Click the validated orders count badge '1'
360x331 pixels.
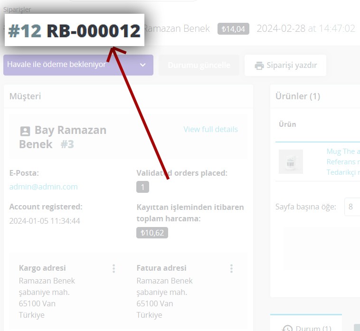[x=142, y=187]
